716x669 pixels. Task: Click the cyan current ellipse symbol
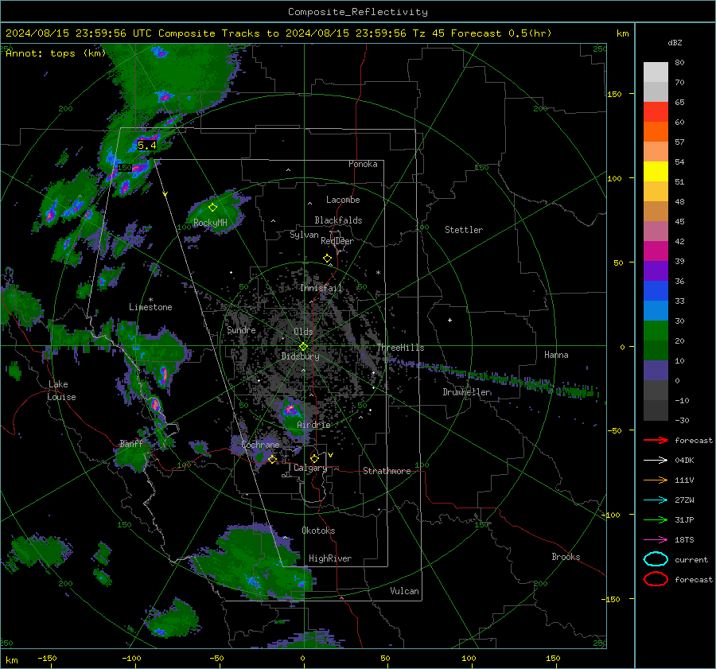point(656,559)
